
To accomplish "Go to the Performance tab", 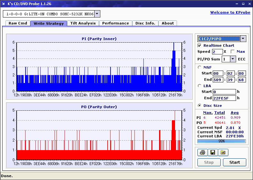I will 116,23.
